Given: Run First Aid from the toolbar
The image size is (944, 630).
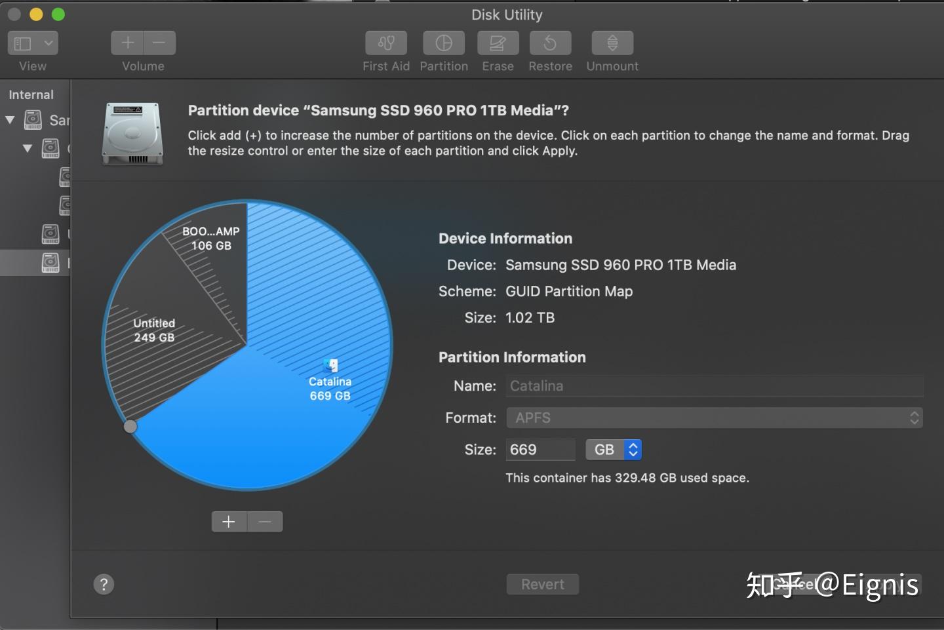Looking at the screenshot, I should pos(386,43).
